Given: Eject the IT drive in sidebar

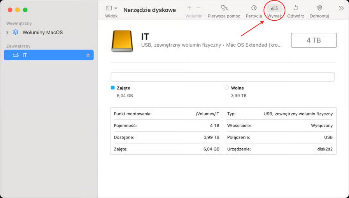Looking at the screenshot, I should click(88, 55).
